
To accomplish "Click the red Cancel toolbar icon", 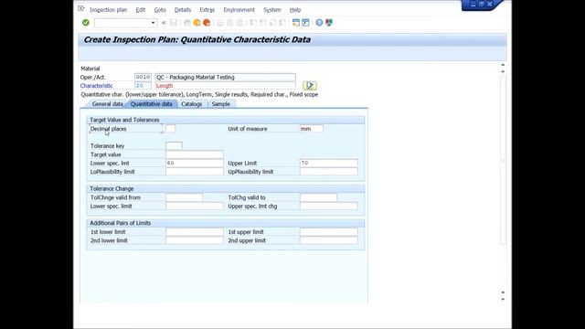I will (207, 23).
